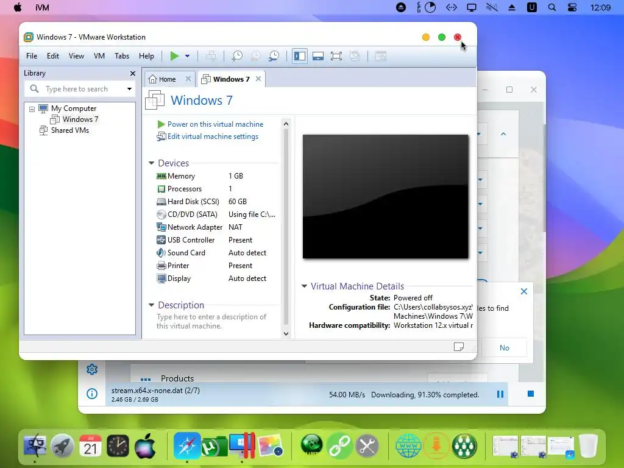624x468 pixels.
Task: Open the power options dropdown arrow
Action: [x=188, y=56]
